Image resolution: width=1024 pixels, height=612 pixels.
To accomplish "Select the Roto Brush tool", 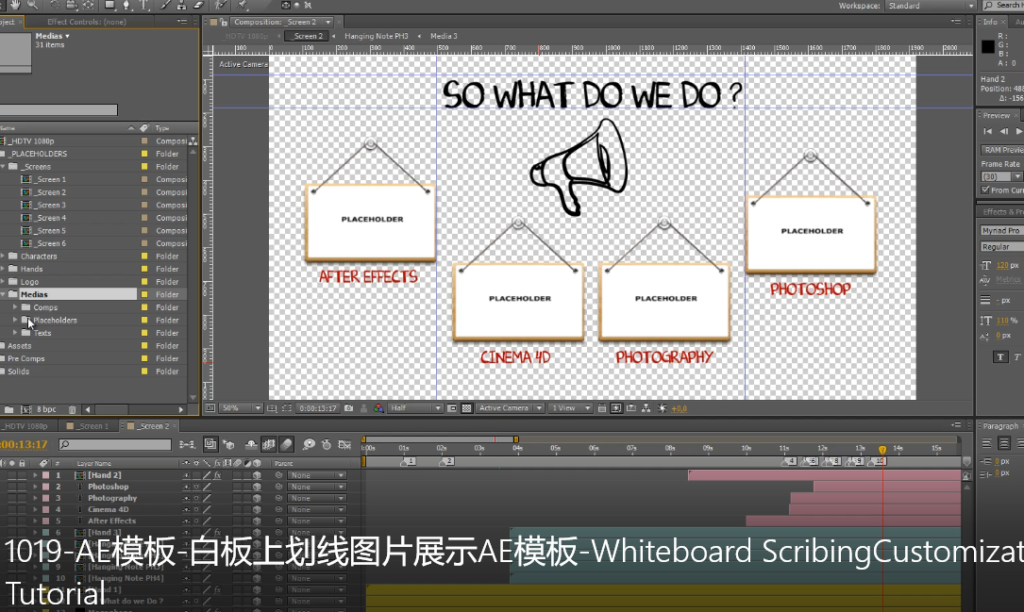I will tap(221, 5).
